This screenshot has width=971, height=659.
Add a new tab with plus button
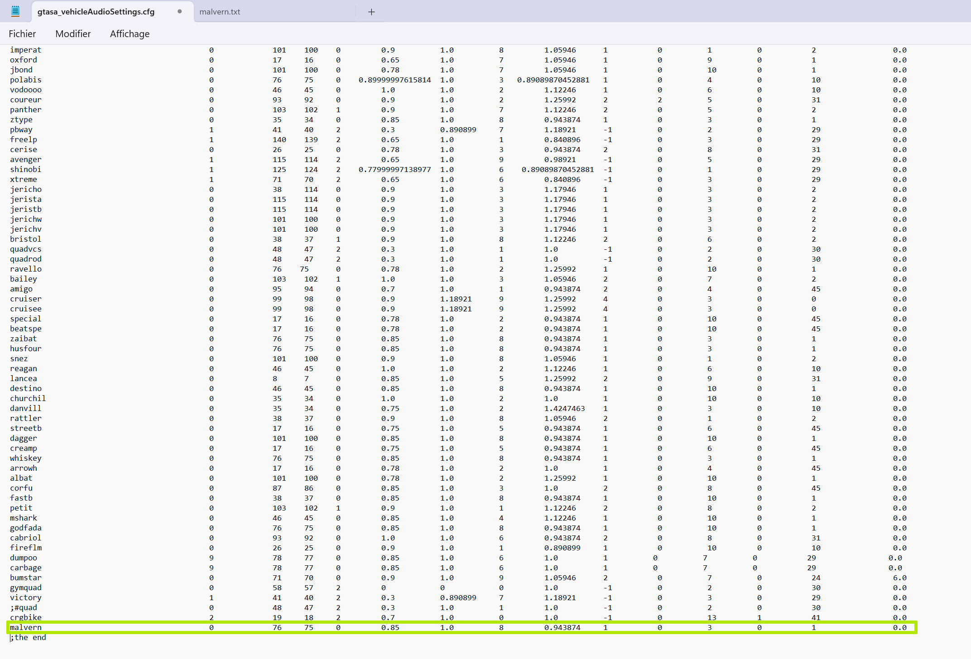(x=371, y=12)
